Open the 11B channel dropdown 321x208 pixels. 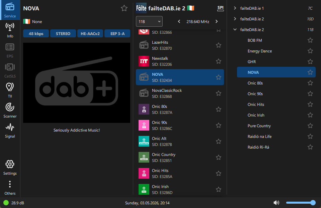pyautogui.click(x=149, y=21)
